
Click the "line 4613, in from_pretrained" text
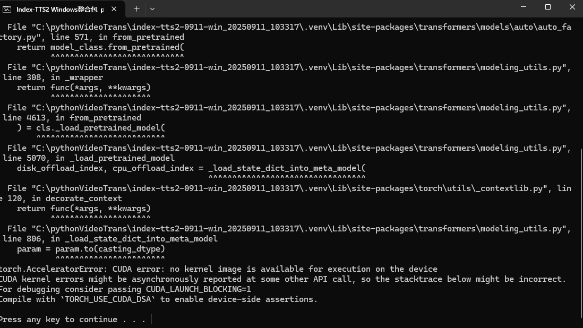72,118
